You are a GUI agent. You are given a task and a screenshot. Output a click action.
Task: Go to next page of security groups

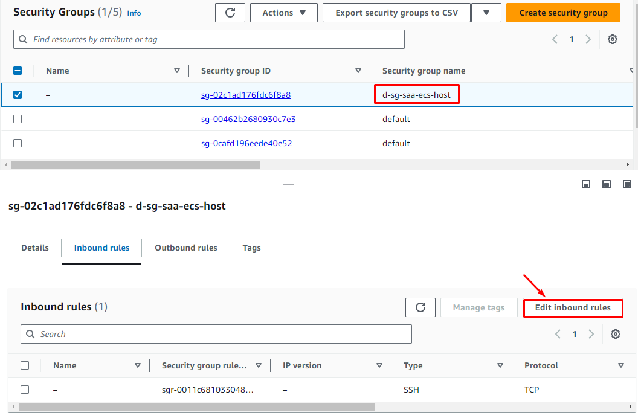coord(588,39)
